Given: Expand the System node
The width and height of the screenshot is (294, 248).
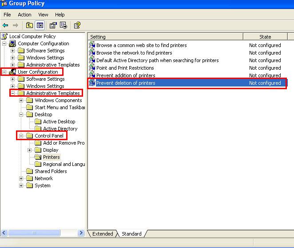Looking at the screenshot, I should pyautogui.click(x=21, y=185).
